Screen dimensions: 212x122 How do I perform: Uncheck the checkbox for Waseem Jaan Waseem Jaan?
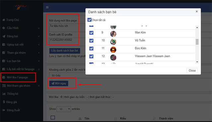pos(91,56)
